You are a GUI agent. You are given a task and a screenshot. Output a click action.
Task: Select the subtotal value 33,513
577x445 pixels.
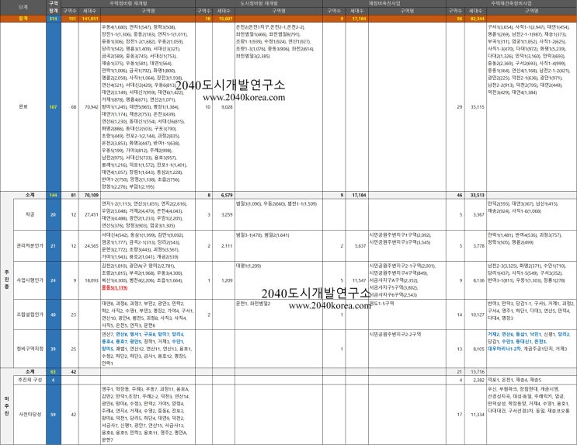pyautogui.click(x=478, y=195)
